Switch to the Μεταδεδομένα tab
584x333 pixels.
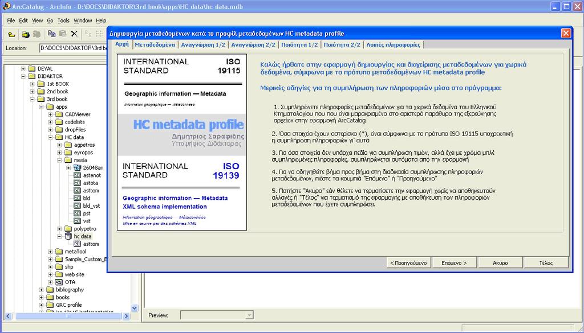[x=155, y=44]
